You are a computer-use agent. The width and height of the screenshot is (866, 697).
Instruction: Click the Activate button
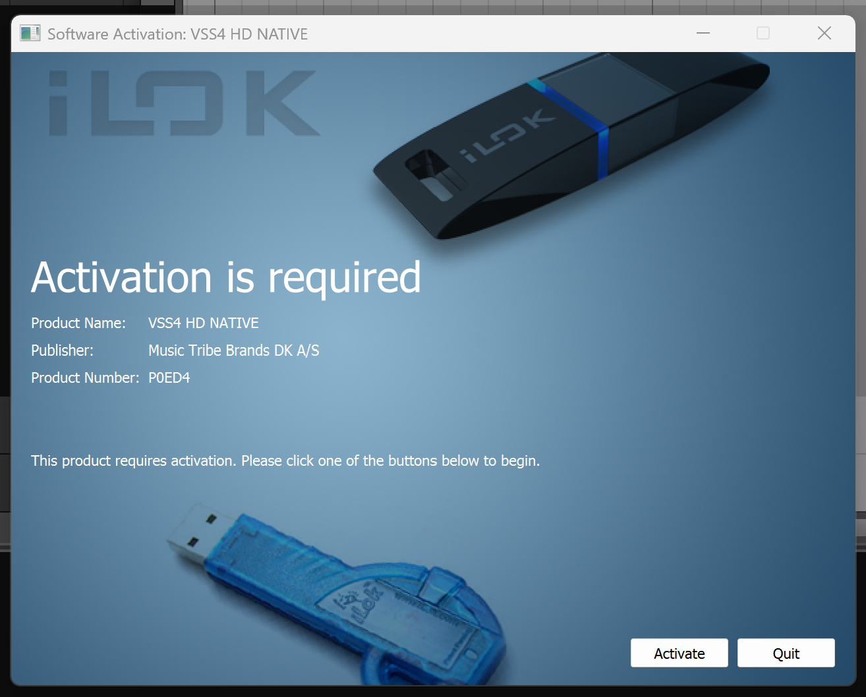679,653
